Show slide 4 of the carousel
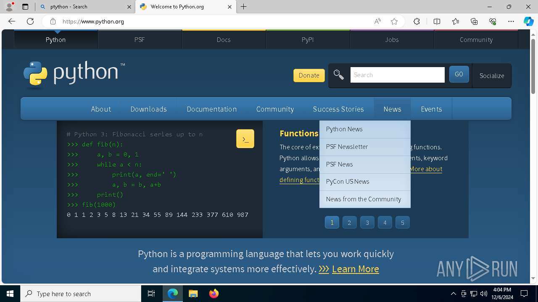This screenshot has width=538, height=302. [385, 223]
